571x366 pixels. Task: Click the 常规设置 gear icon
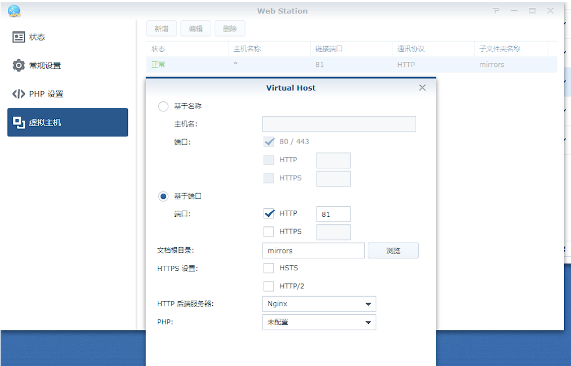click(19, 65)
